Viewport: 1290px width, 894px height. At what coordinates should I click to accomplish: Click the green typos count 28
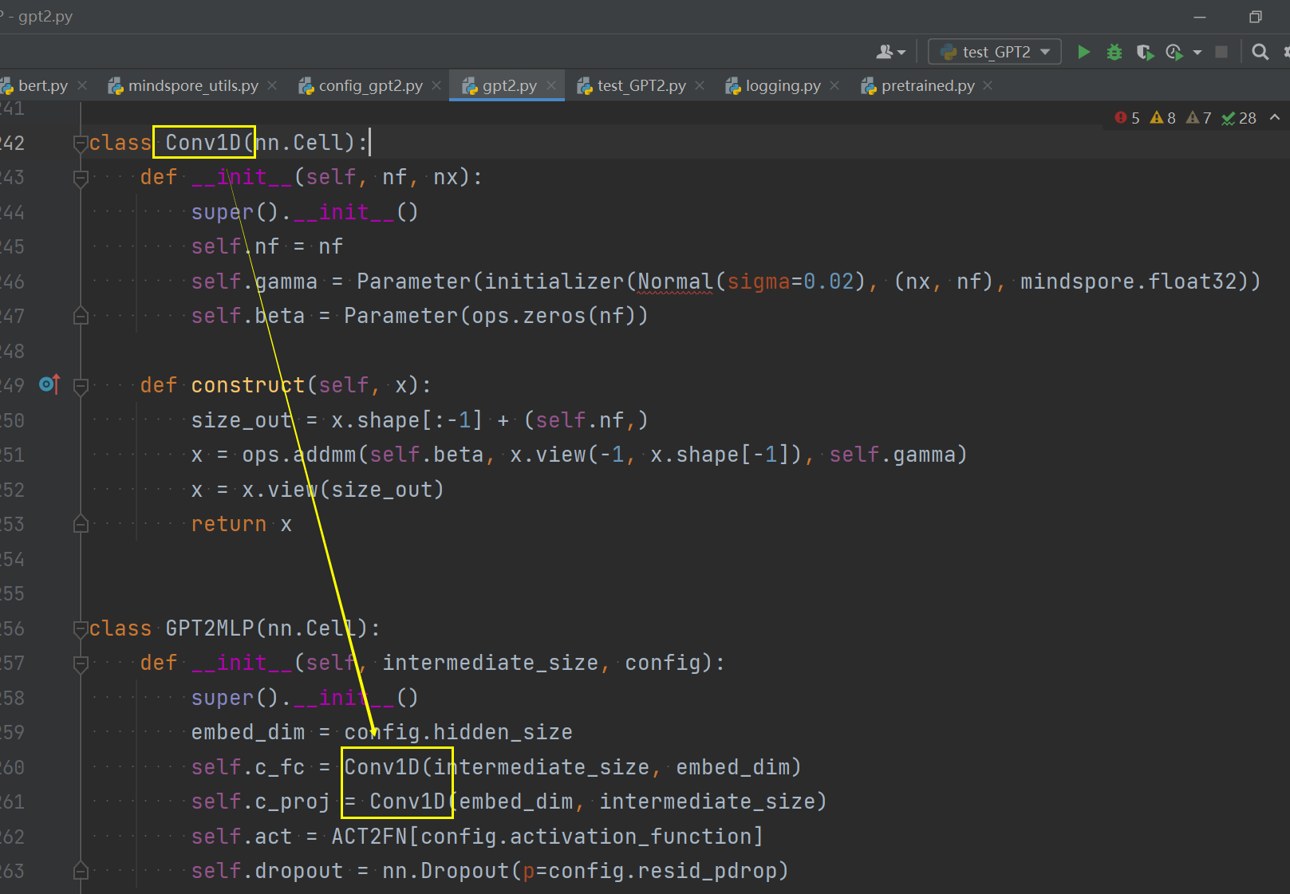pos(1239,118)
